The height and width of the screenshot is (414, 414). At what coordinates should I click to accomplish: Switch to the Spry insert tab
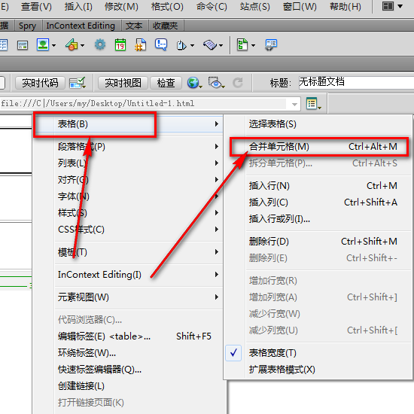point(27,26)
